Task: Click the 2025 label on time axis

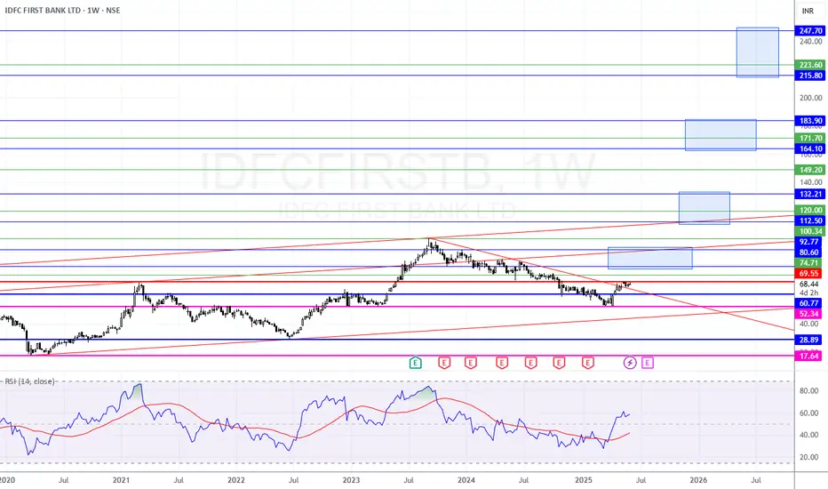Action: 584,480
